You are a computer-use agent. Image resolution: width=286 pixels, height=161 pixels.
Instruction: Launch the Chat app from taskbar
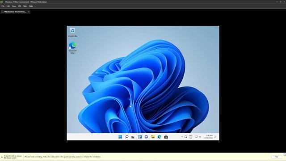coord(146,137)
